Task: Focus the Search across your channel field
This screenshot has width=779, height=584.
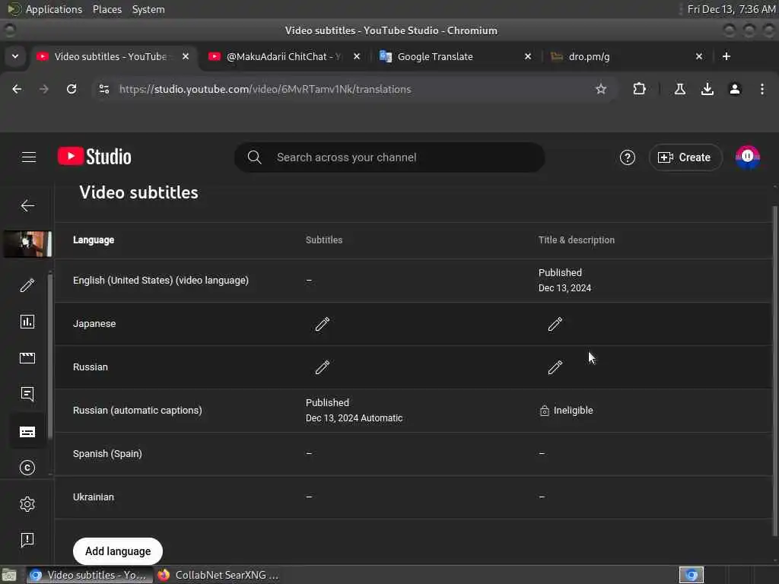Action: coord(389,157)
